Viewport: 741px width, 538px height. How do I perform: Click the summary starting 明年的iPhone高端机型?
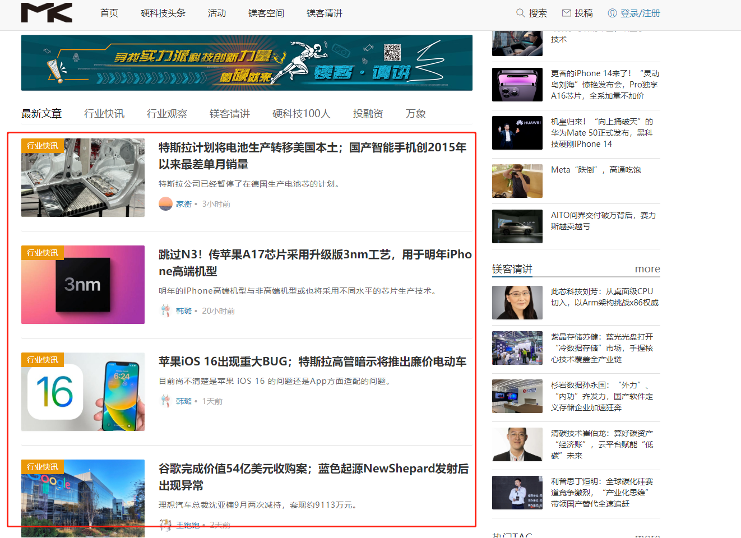(x=298, y=291)
